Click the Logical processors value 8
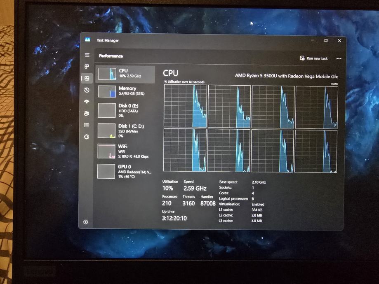This screenshot has height=284, width=379. (253, 199)
